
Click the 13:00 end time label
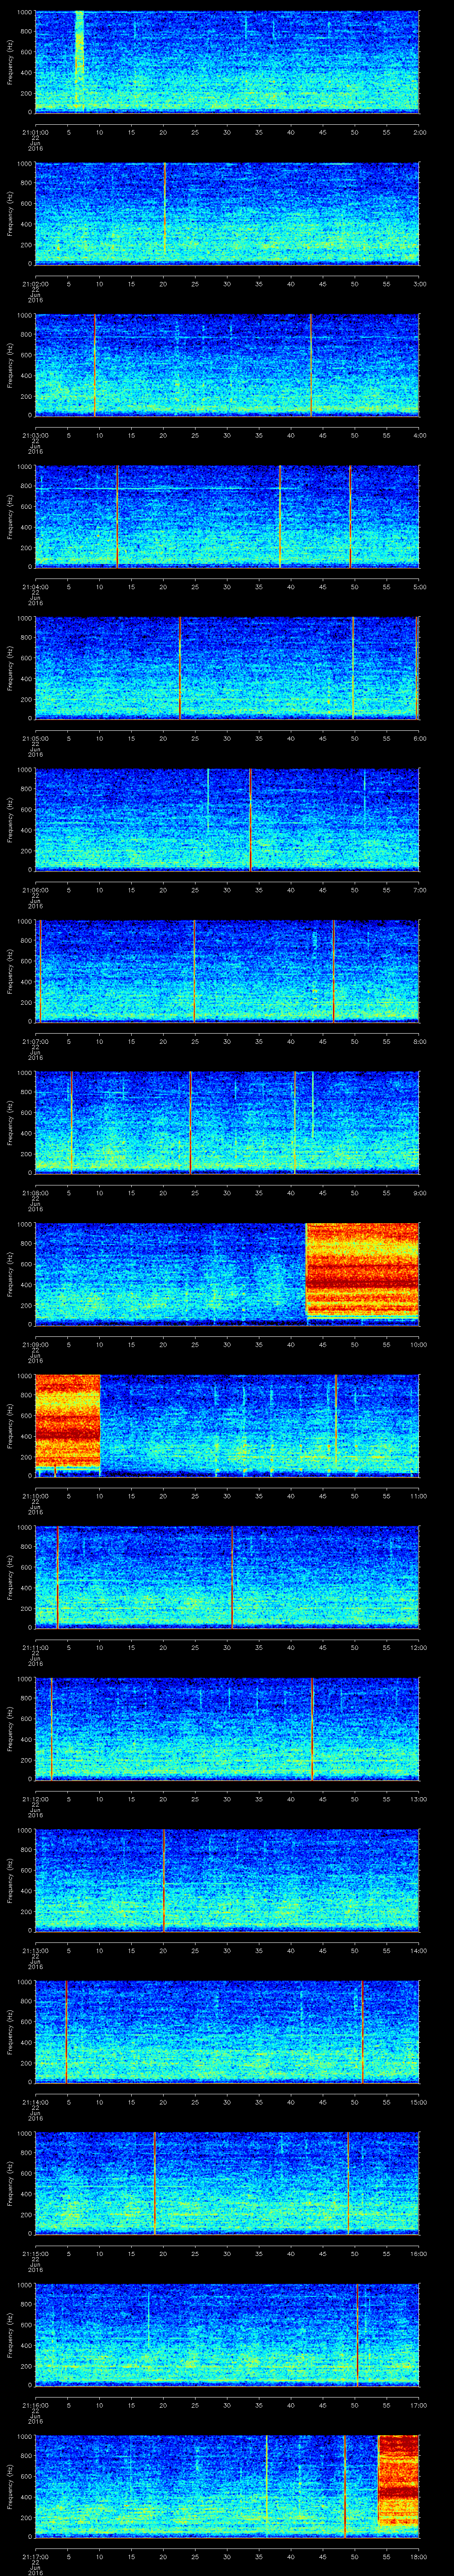click(x=418, y=1799)
